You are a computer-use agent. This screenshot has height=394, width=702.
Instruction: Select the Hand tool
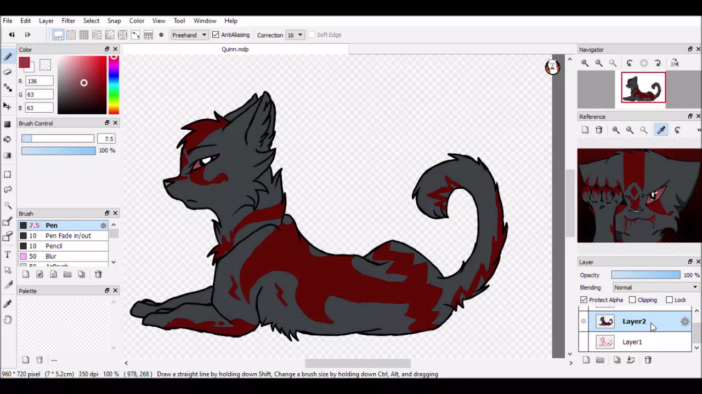pyautogui.click(x=8, y=319)
